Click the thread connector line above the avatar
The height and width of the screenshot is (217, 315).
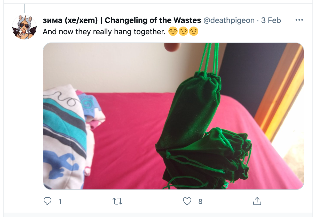[x=24, y=8]
